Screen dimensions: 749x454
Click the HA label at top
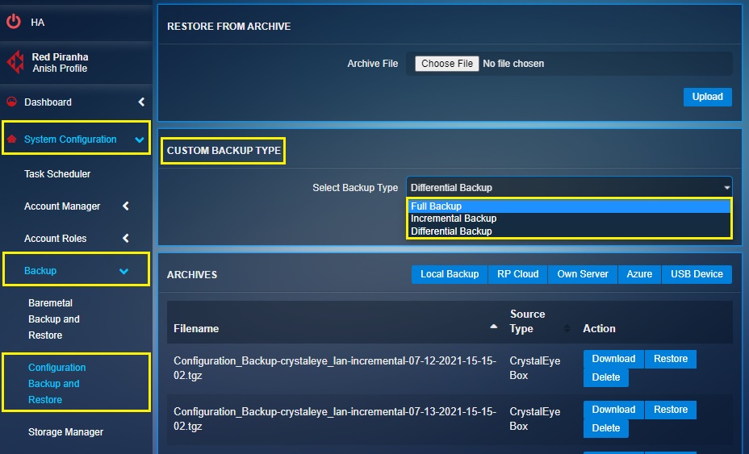point(38,23)
